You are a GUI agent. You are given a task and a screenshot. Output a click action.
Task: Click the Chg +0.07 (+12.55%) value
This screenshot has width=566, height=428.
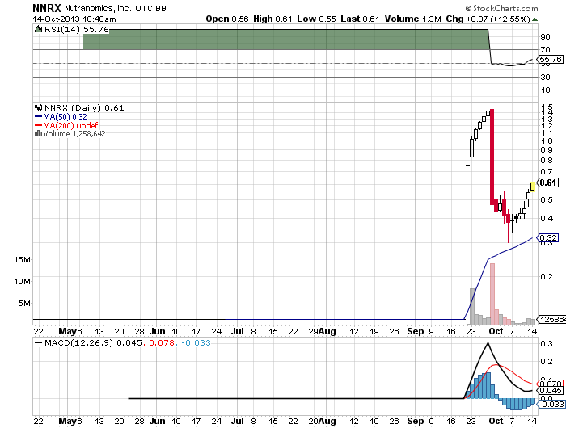pyautogui.click(x=488, y=19)
